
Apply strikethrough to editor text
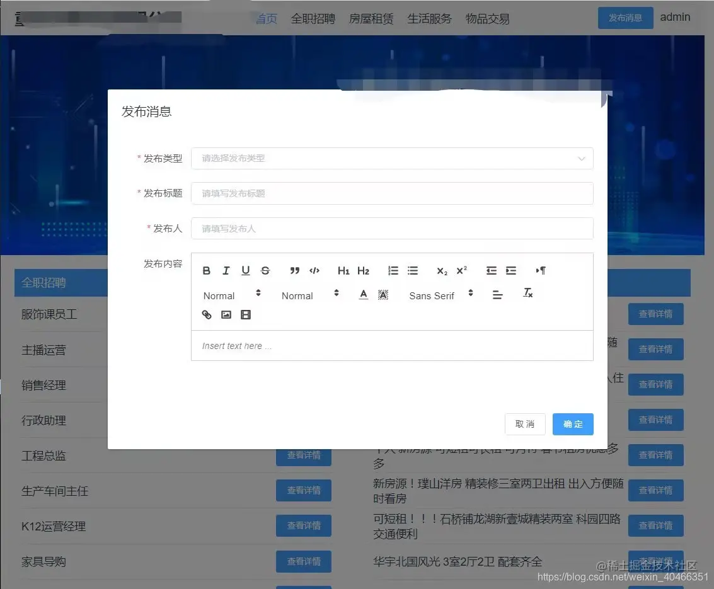pos(265,270)
